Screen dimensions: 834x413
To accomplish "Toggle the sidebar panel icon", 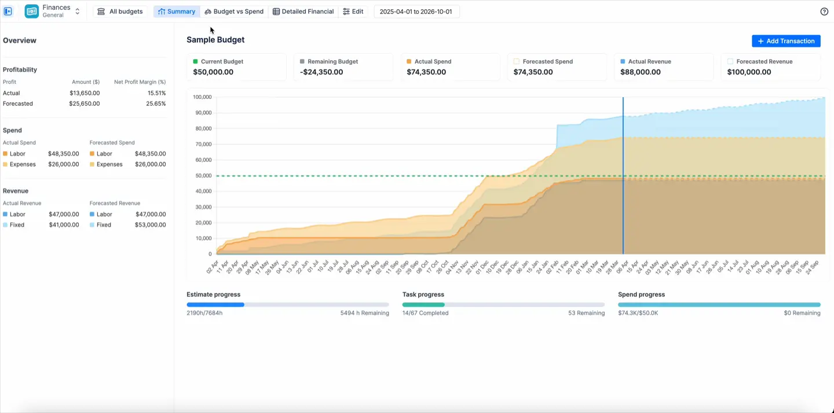I will [8, 11].
